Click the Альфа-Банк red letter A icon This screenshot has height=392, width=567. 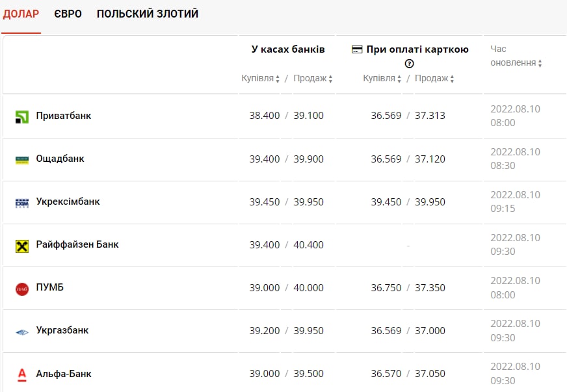coord(22,374)
